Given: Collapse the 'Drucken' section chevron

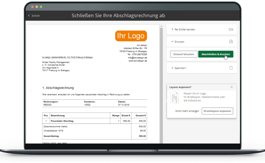Looking at the screenshot, I should (x=172, y=42).
